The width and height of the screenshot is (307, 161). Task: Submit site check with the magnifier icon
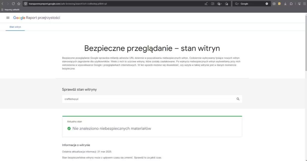(238, 99)
